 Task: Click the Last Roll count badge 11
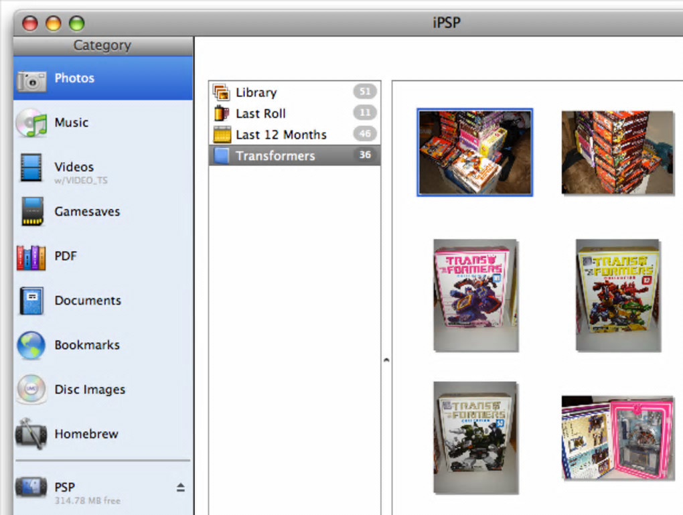tap(365, 113)
